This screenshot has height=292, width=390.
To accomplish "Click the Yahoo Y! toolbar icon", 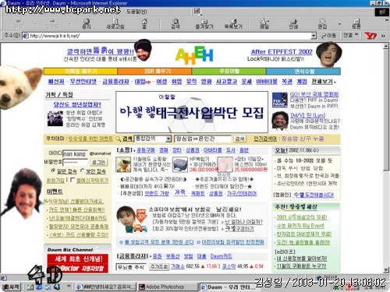I will tap(370, 36).
